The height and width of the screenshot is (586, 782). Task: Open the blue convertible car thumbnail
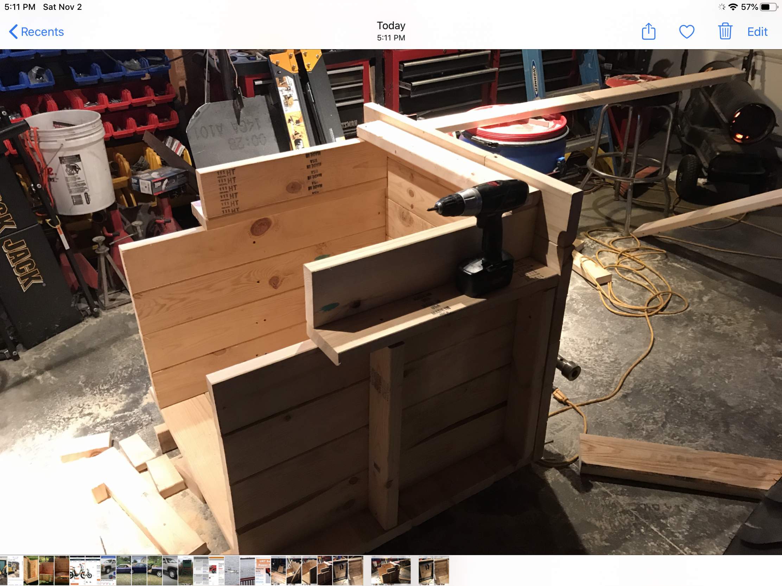click(124, 571)
